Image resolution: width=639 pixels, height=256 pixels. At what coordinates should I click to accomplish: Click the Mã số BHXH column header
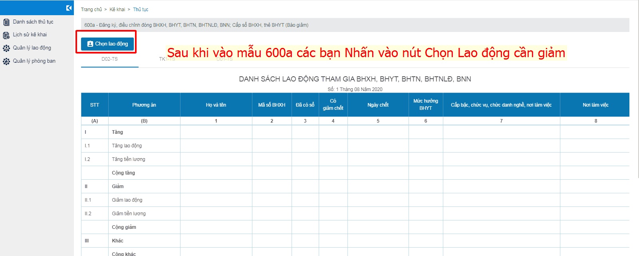[x=272, y=105]
